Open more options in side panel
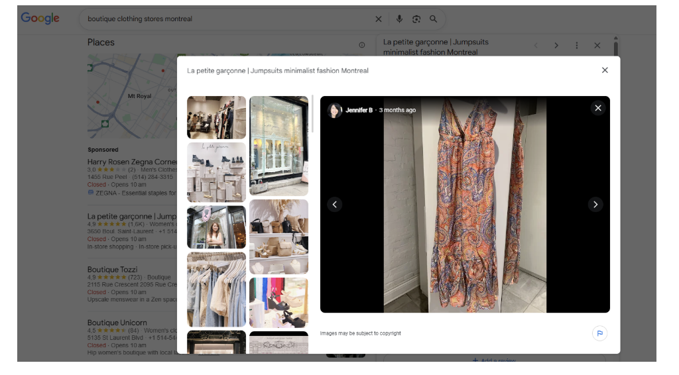 click(x=577, y=46)
